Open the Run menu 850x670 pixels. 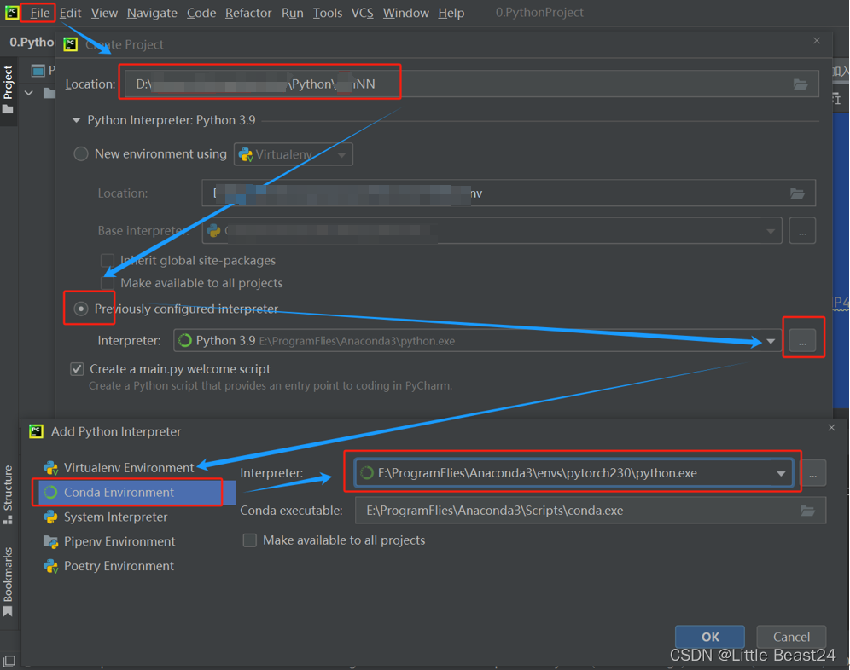(292, 13)
